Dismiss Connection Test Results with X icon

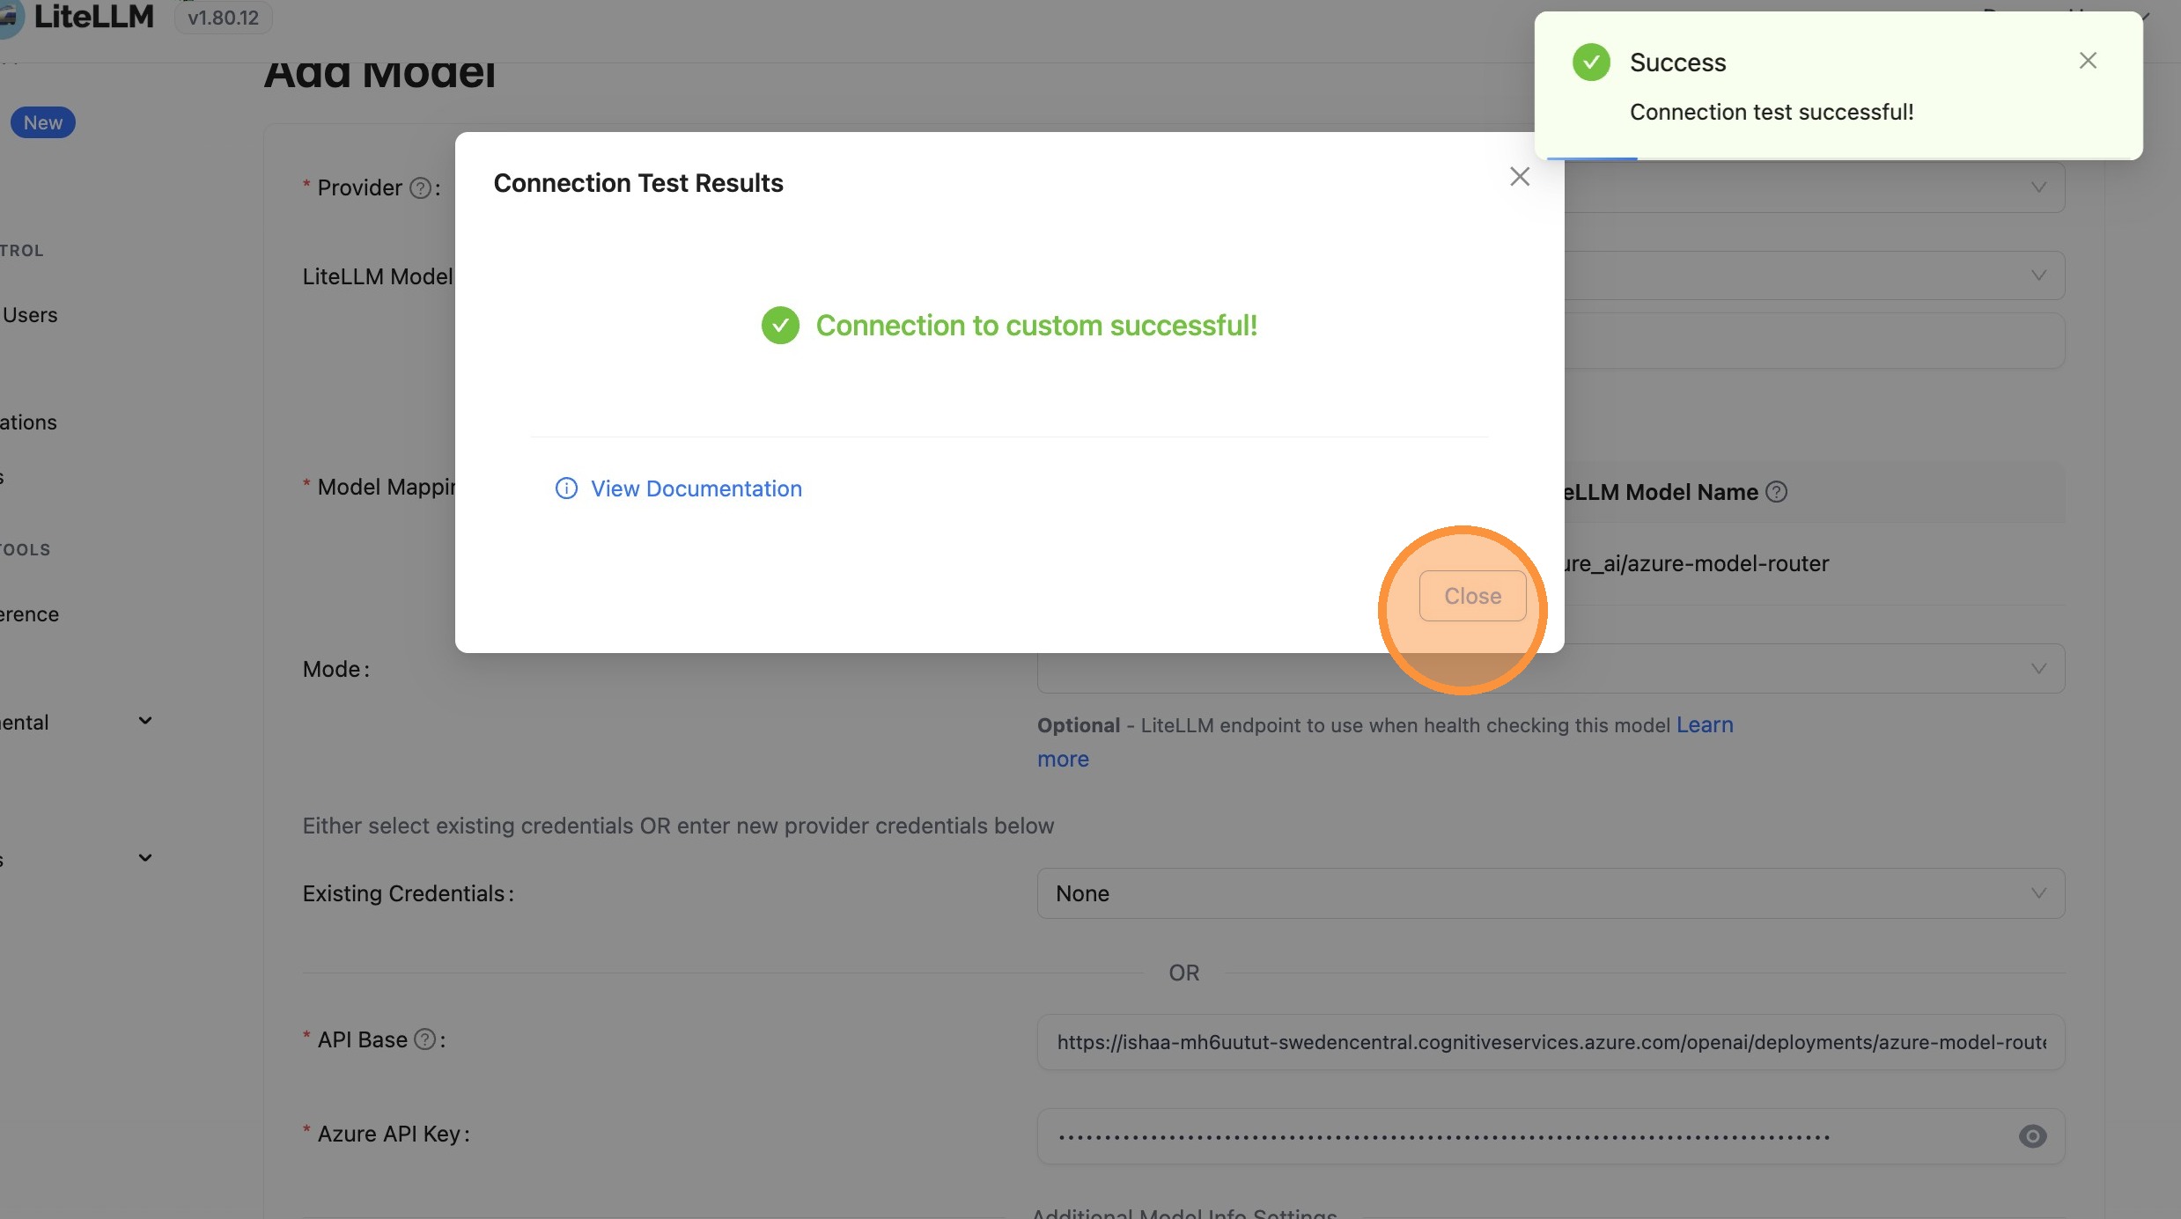(1520, 177)
